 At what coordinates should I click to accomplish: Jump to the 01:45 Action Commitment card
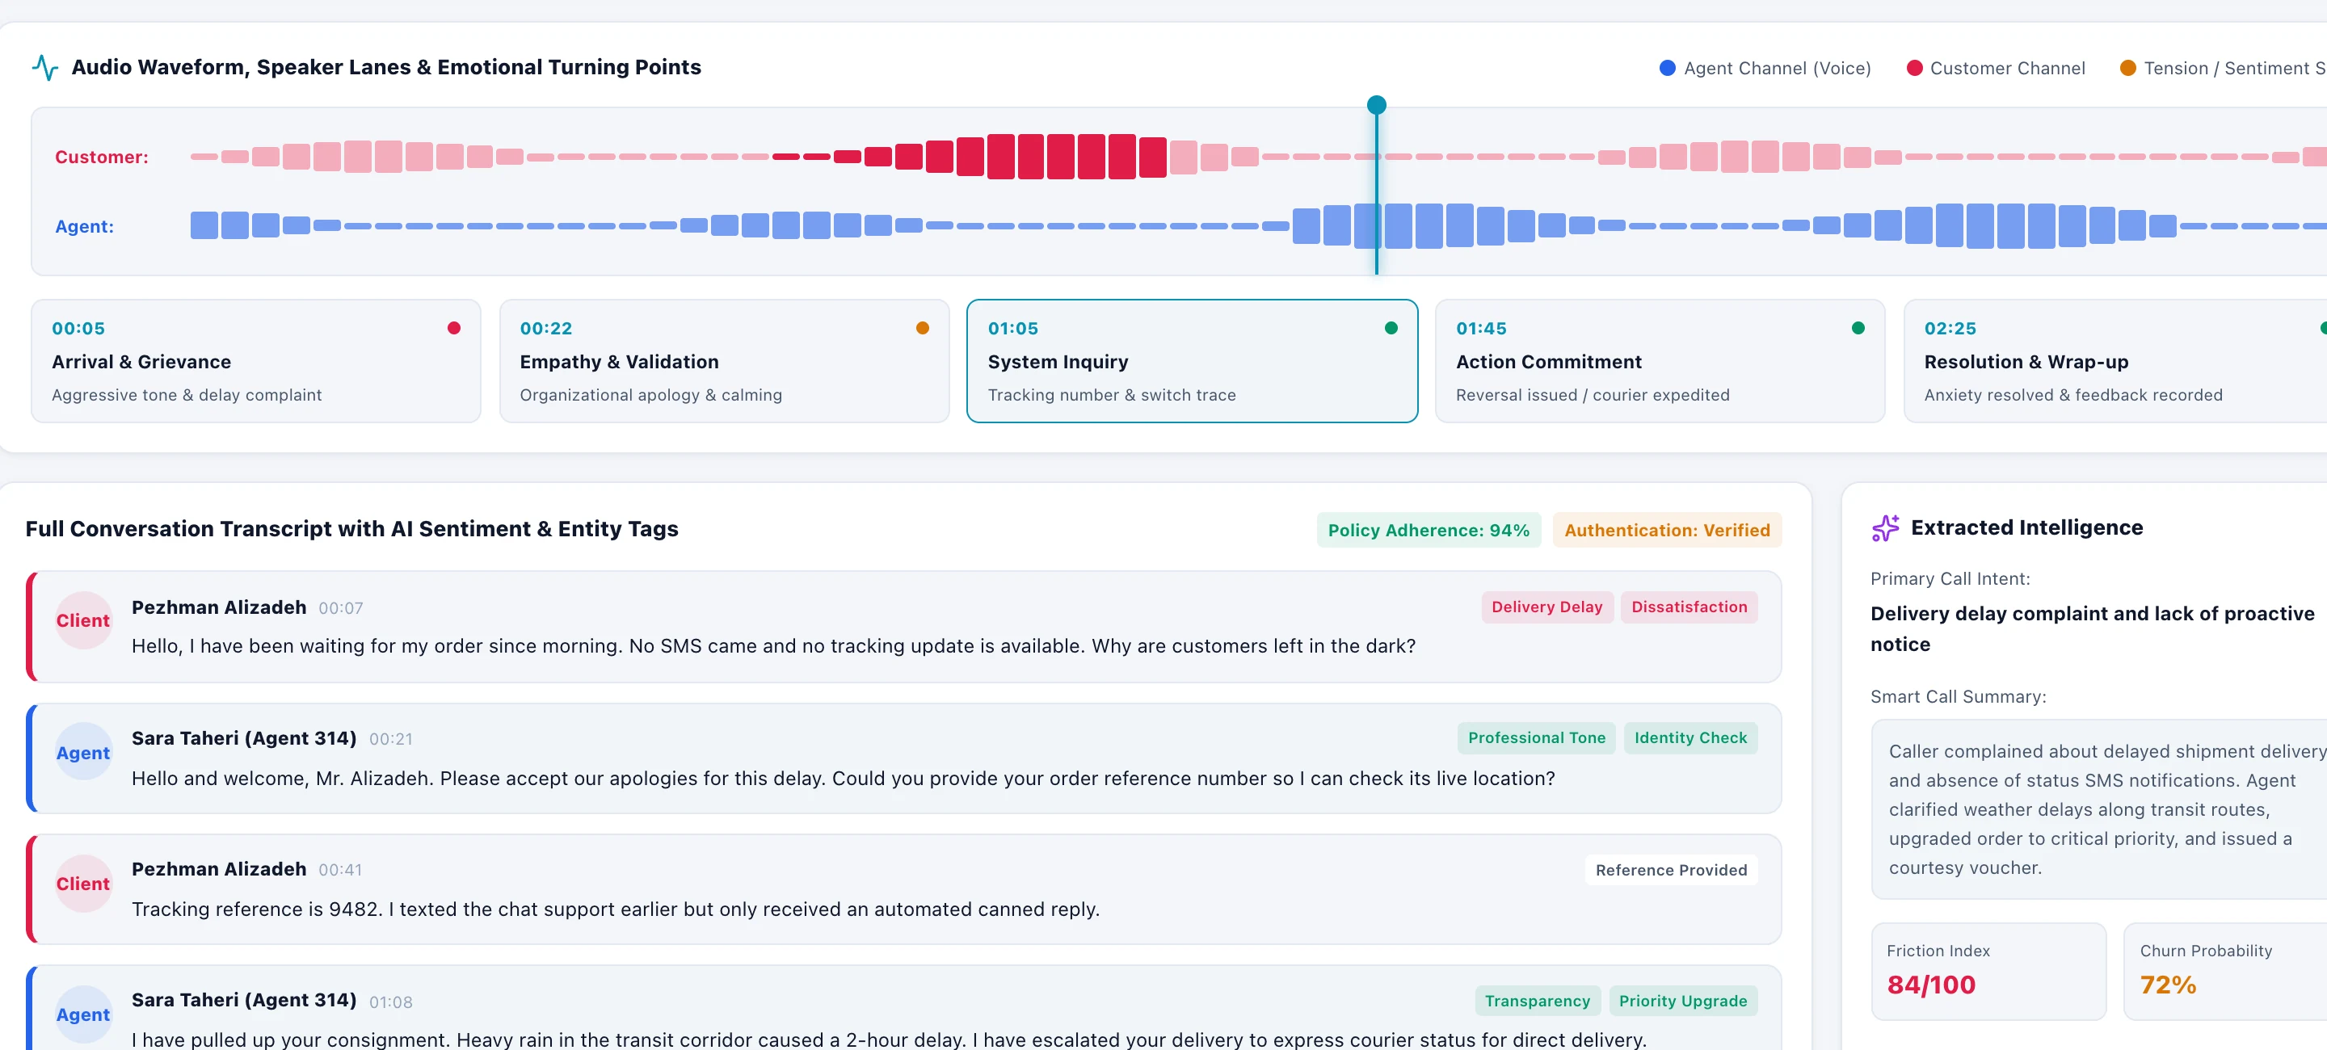(1660, 361)
